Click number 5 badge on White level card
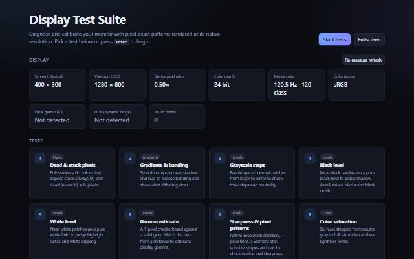 click(40, 214)
